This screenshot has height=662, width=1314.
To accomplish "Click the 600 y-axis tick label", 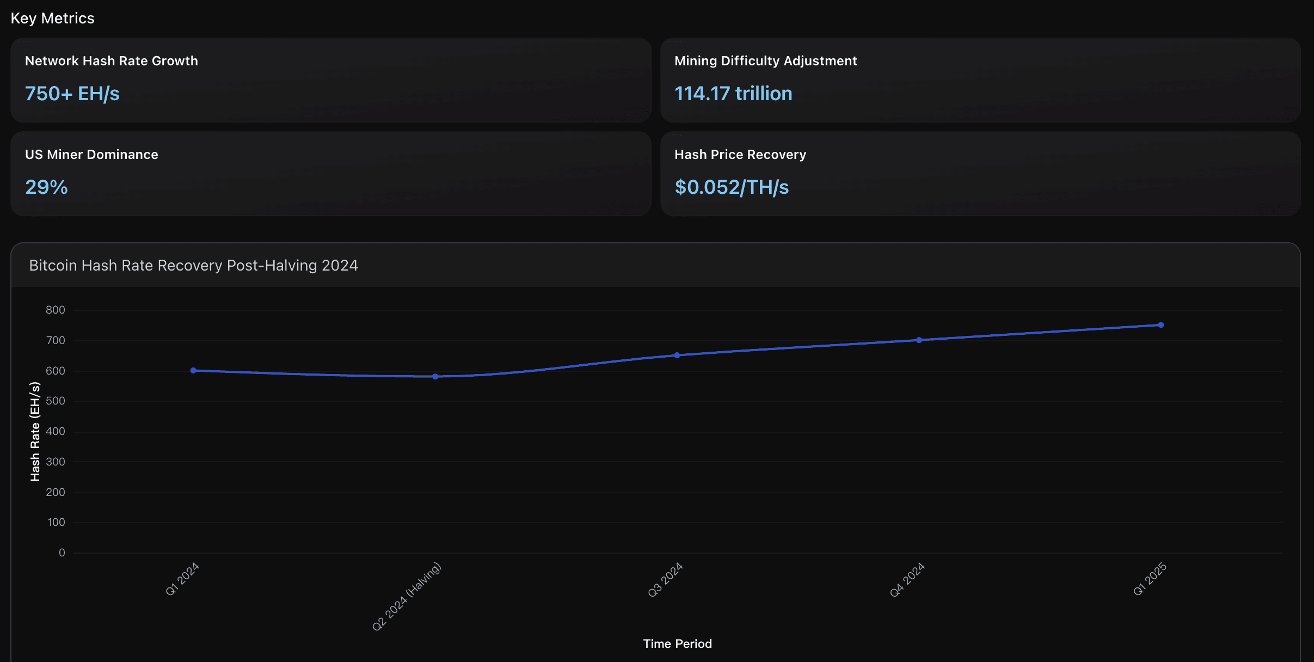I will (56, 371).
